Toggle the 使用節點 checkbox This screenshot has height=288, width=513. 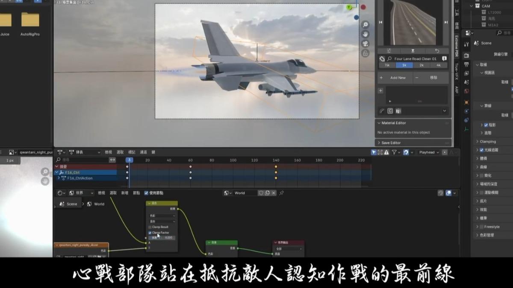146,193
